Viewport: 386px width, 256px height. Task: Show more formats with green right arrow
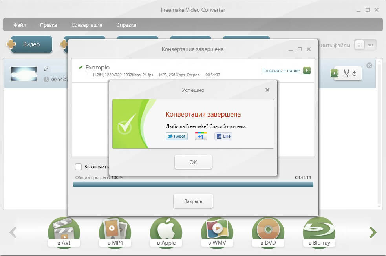pyautogui.click(x=373, y=232)
